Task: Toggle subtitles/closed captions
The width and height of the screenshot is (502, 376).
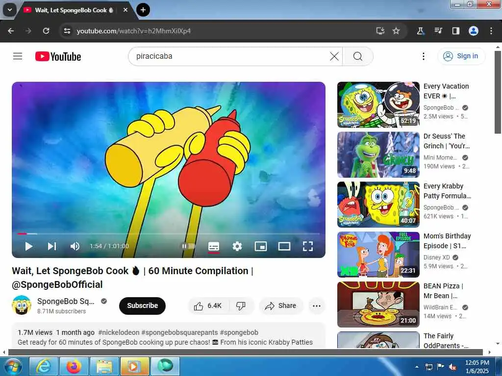Action: pos(214,246)
